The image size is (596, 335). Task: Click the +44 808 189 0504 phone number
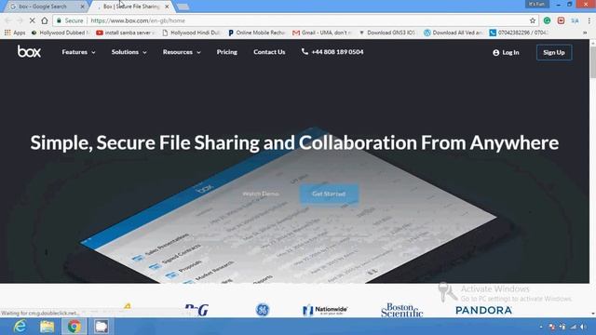337,52
